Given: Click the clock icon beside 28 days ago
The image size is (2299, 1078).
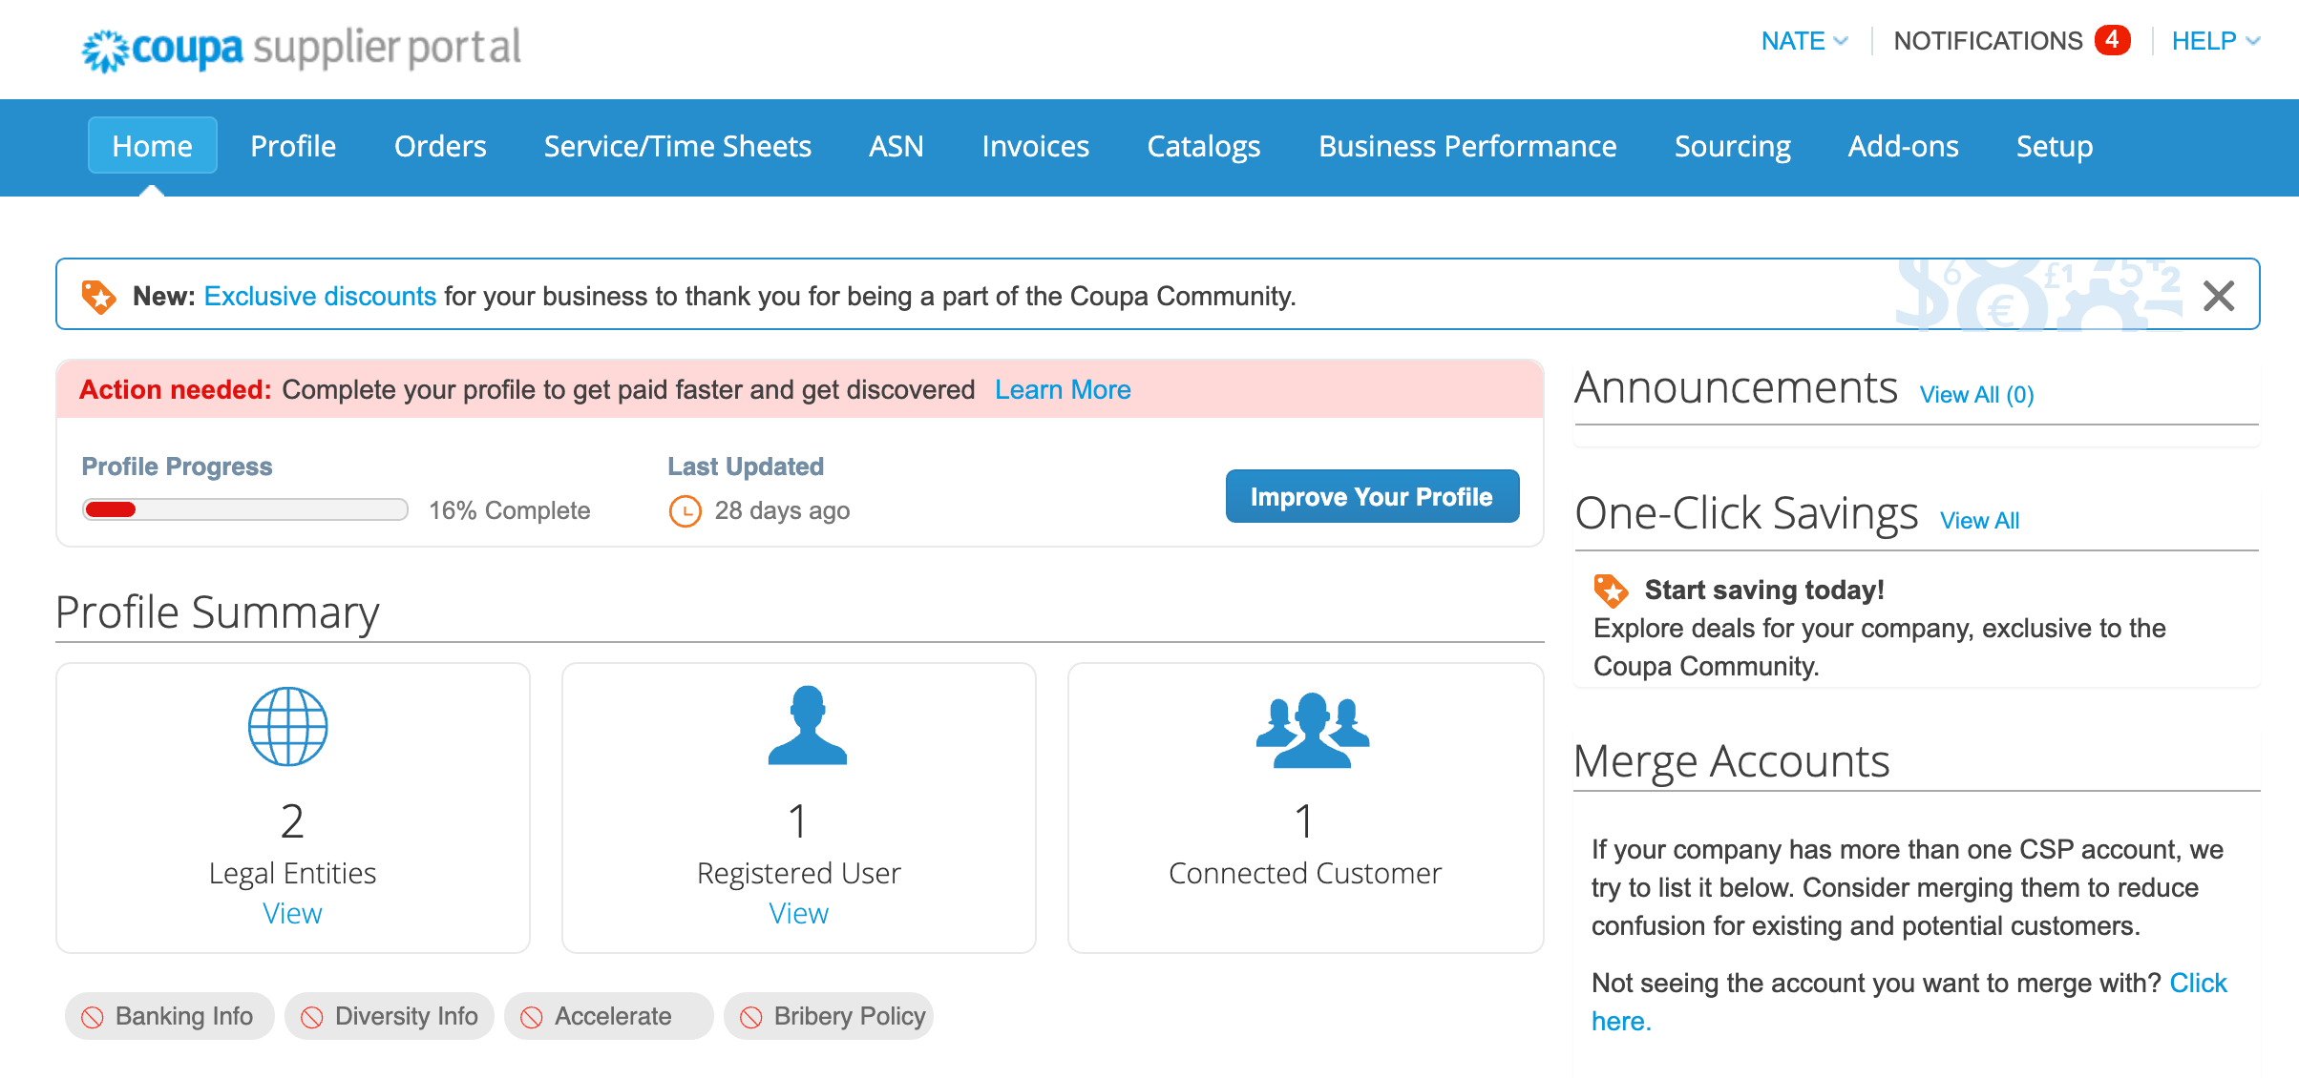Looking at the screenshot, I should [x=685, y=511].
